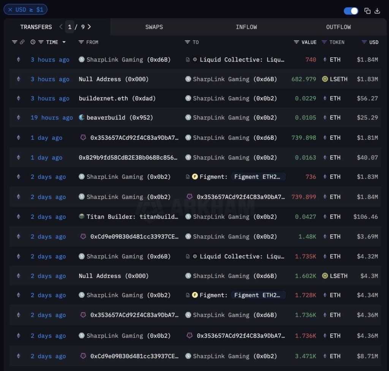Click the 3 hours ago time in $56.27 row
Viewport: 389px width, 371px height.
pos(50,98)
